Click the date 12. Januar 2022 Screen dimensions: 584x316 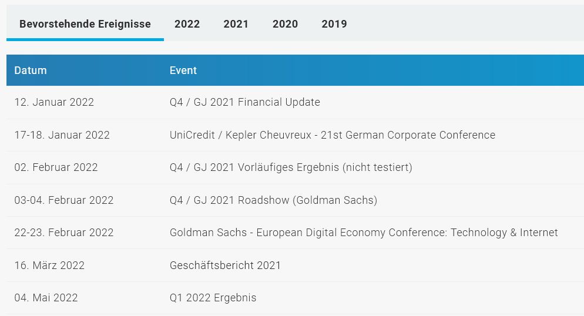coord(54,102)
